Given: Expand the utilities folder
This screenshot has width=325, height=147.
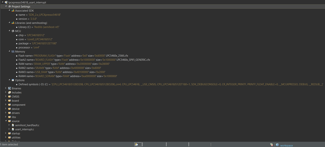Looking at the screenshot, I should [6, 138].
